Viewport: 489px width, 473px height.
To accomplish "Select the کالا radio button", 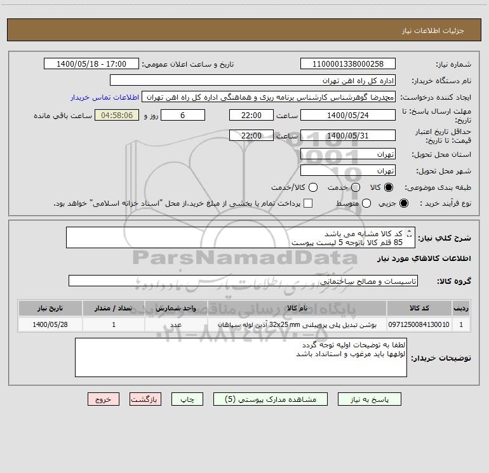I will 389,187.
